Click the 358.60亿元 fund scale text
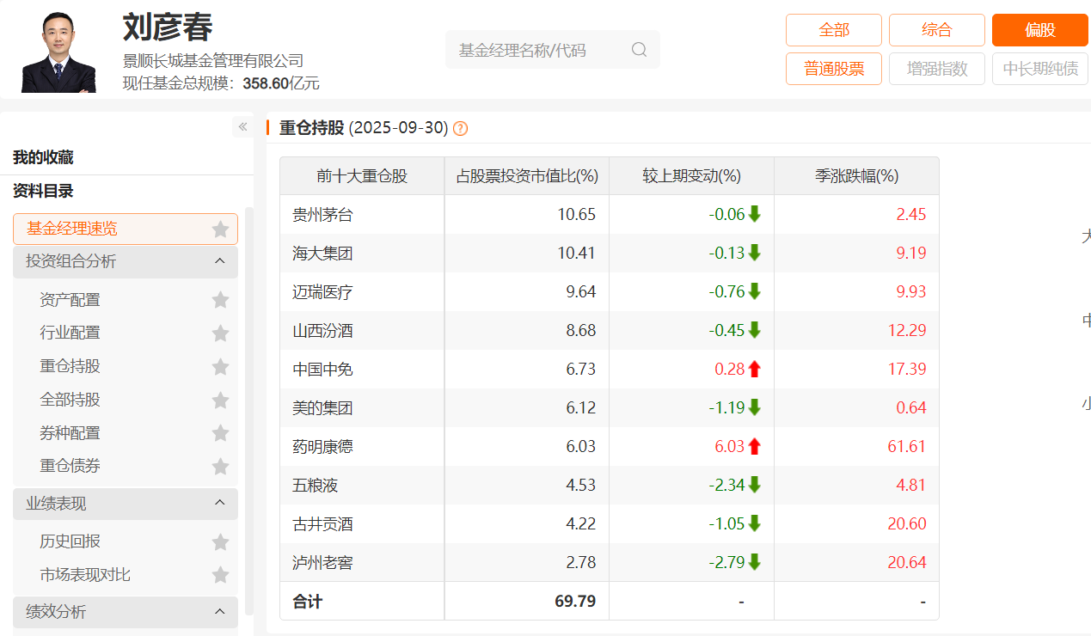Screen dimensions: 1091x636 (x=281, y=83)
